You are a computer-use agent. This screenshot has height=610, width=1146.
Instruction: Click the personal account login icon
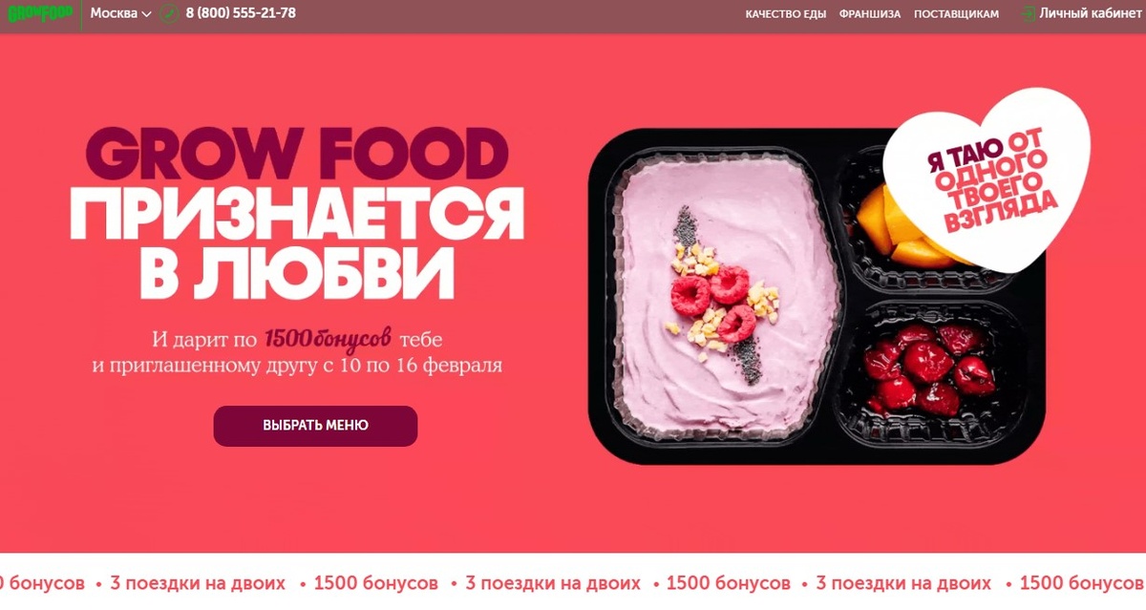(1028, 13)
